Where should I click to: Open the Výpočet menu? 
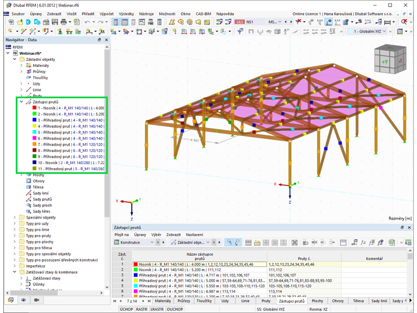coord(106,14)
